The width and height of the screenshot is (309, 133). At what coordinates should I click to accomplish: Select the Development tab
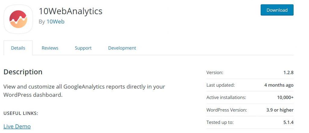pyautogui.click(x=122, y=48)
